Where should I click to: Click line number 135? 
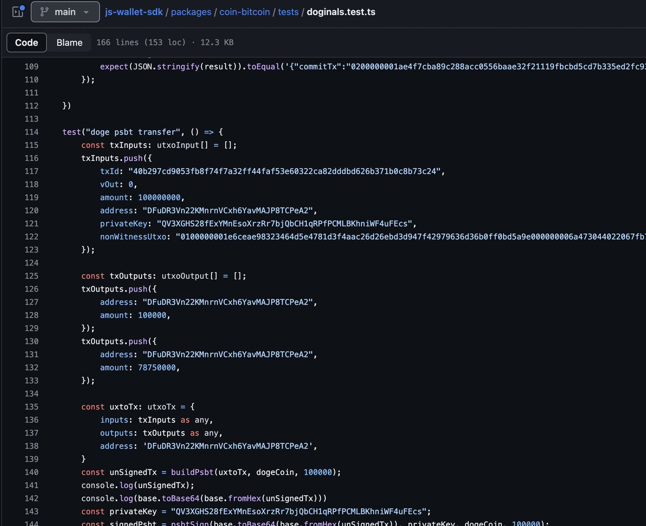[32, 407]
